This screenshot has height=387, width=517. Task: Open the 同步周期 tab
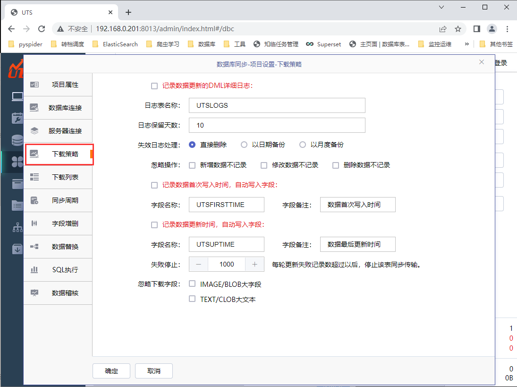58,200
